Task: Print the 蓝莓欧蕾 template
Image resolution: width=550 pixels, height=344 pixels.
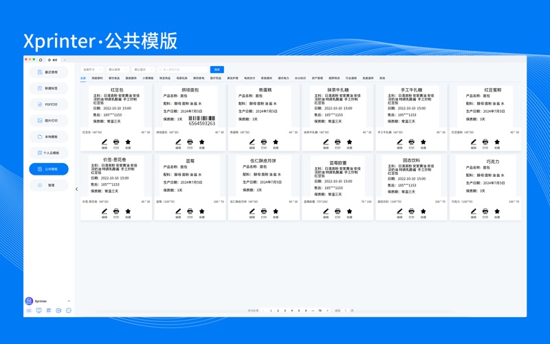Action: (x=338, y=211)
